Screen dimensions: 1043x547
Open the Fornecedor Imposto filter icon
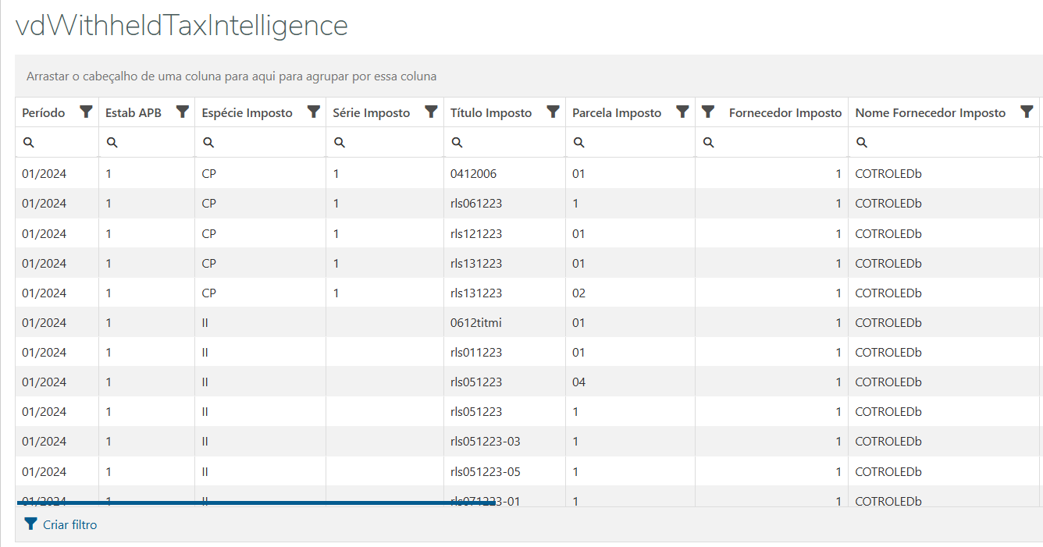point(708,112)
